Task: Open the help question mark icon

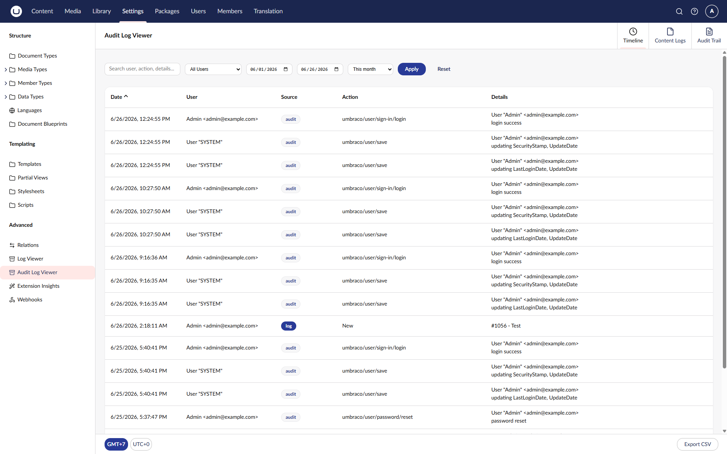Action: pyautogui.click(x=694, y=11)
